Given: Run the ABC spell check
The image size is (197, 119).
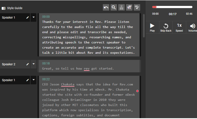Looking at the screenshot, I should (137, 8).
